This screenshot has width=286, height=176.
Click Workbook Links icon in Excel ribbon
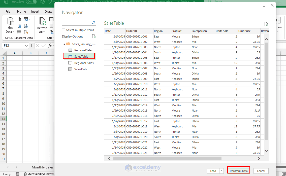tap(52, 32)
